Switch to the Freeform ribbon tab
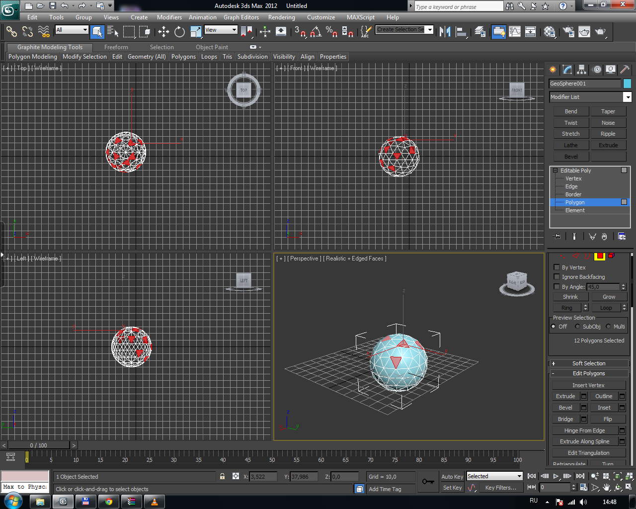 pos(116,47)
